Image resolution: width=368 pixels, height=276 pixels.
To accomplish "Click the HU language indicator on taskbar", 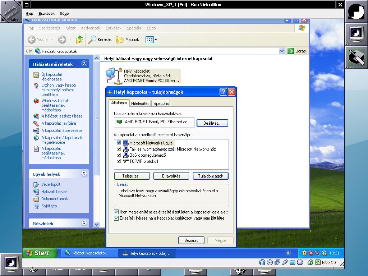I will [288, 253].
